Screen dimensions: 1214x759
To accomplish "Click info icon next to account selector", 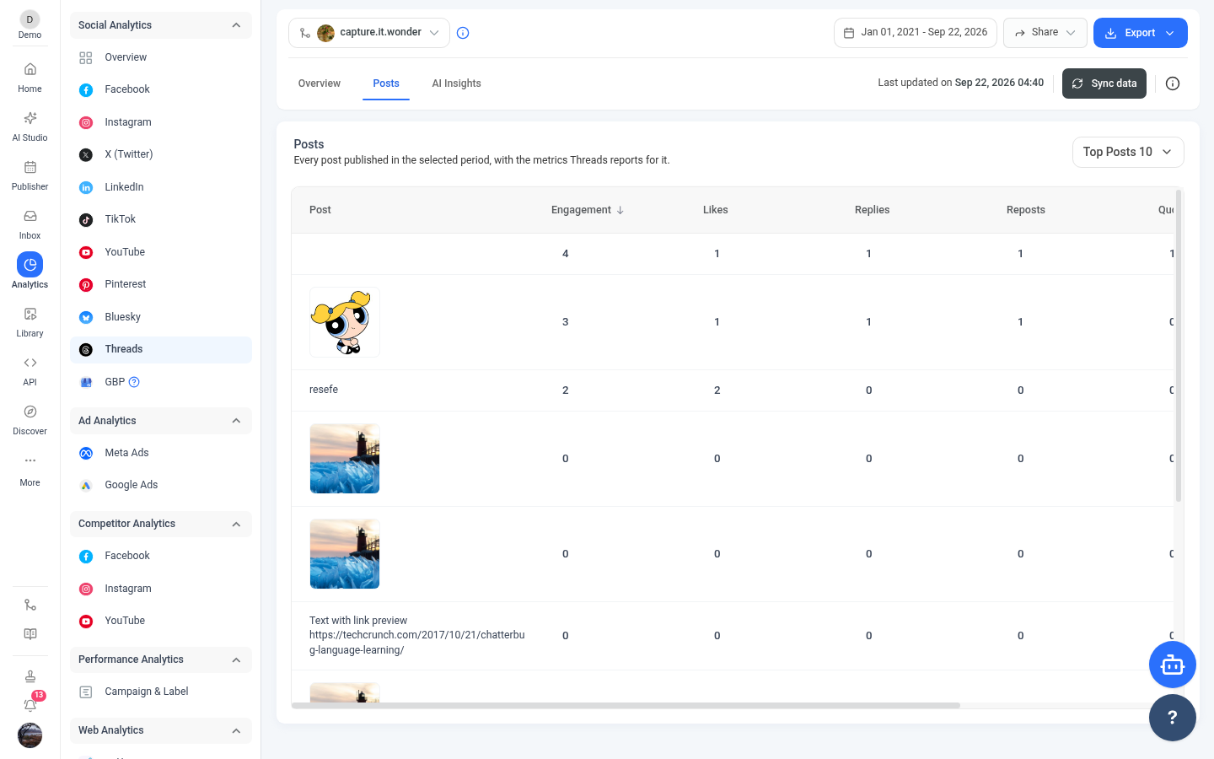I will tap(463, 33).
